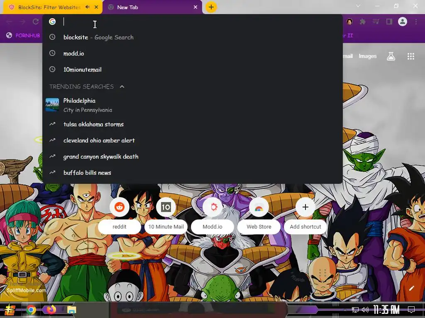Collapse the Trending Searches section
Viewport: 425px width, 318px height.
(122, 87)
